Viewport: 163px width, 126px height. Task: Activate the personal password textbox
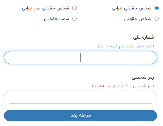81,97
